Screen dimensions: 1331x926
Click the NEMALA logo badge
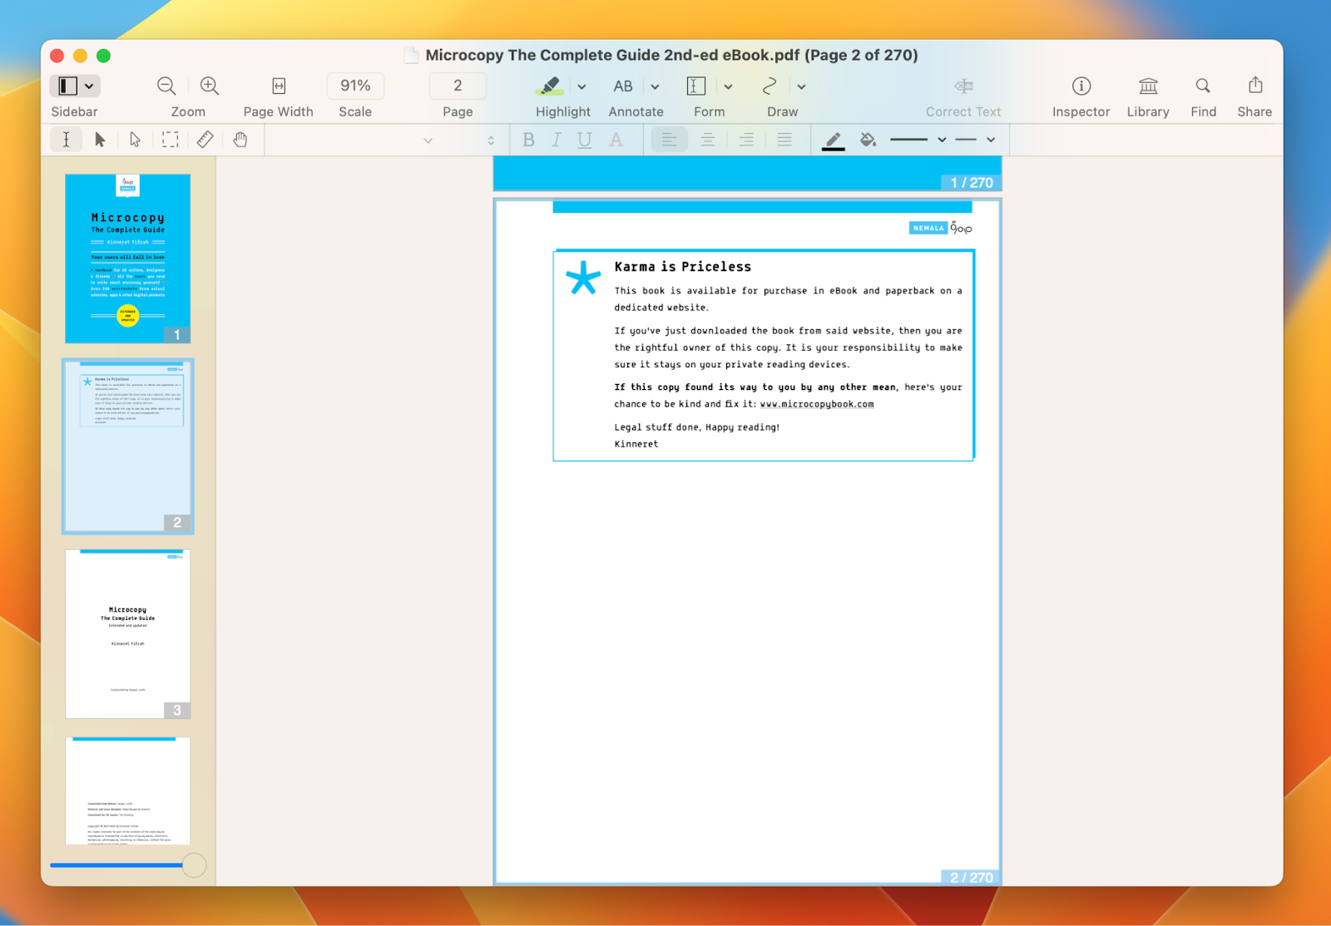click(928, 228)
